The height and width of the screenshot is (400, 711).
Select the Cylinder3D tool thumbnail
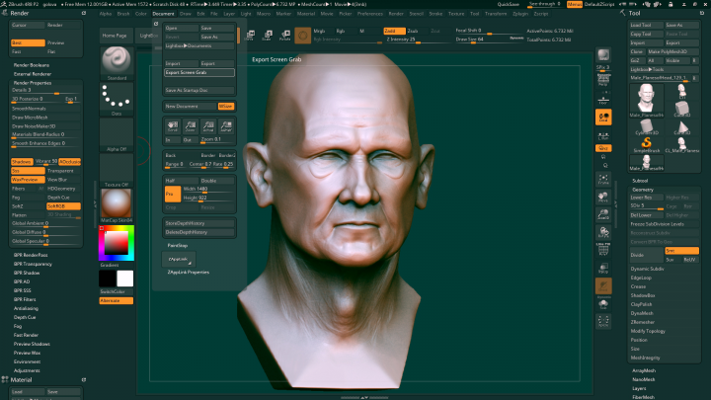click(x=647, y=127)
